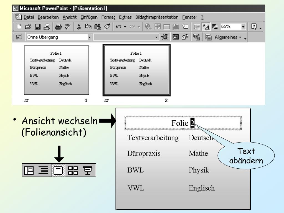The height and width of the screenshot is (213, 284).
Task: Click Physik on the large slide
Action: click(199, 170)
